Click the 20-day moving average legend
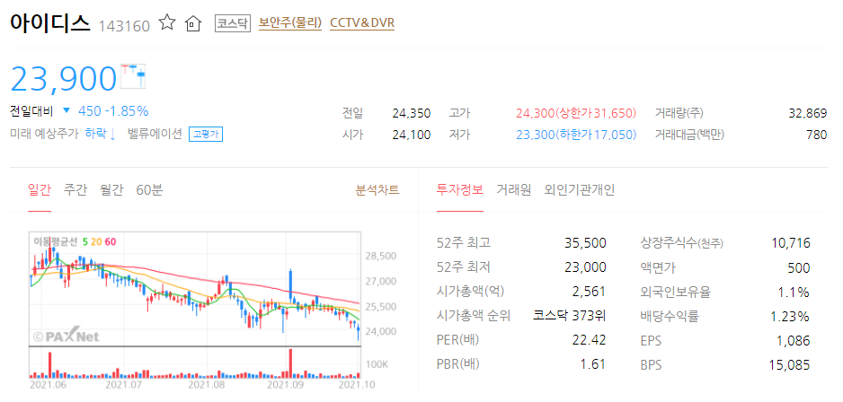The width and height of the screenshot is (843, 402). pyautogui.click(x=95, y=241)
